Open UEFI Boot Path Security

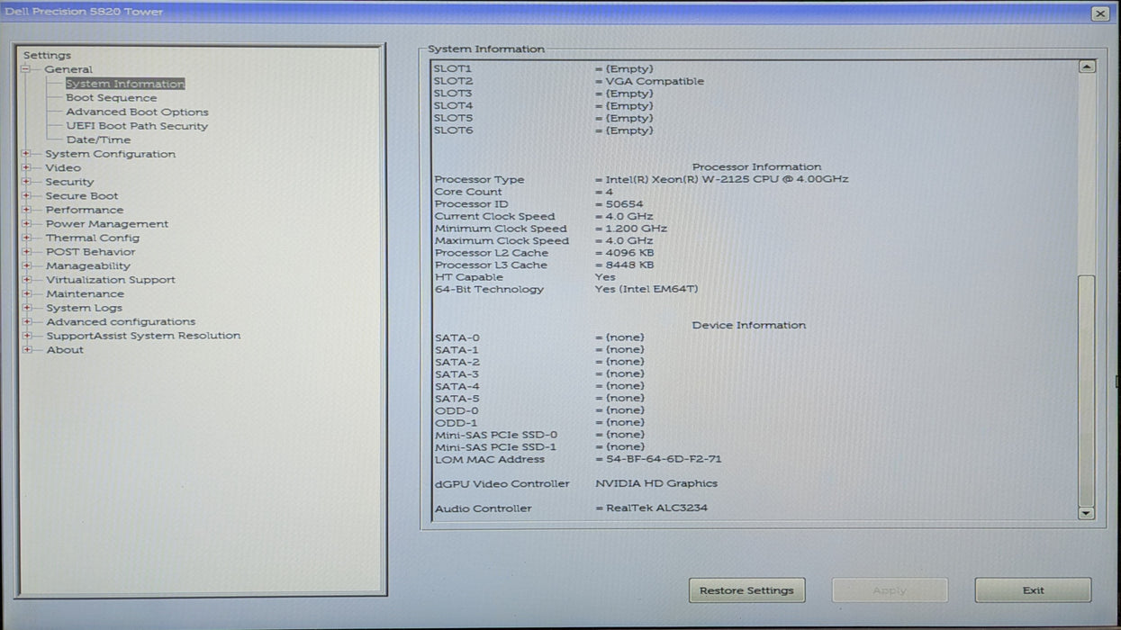coord(137,126)
